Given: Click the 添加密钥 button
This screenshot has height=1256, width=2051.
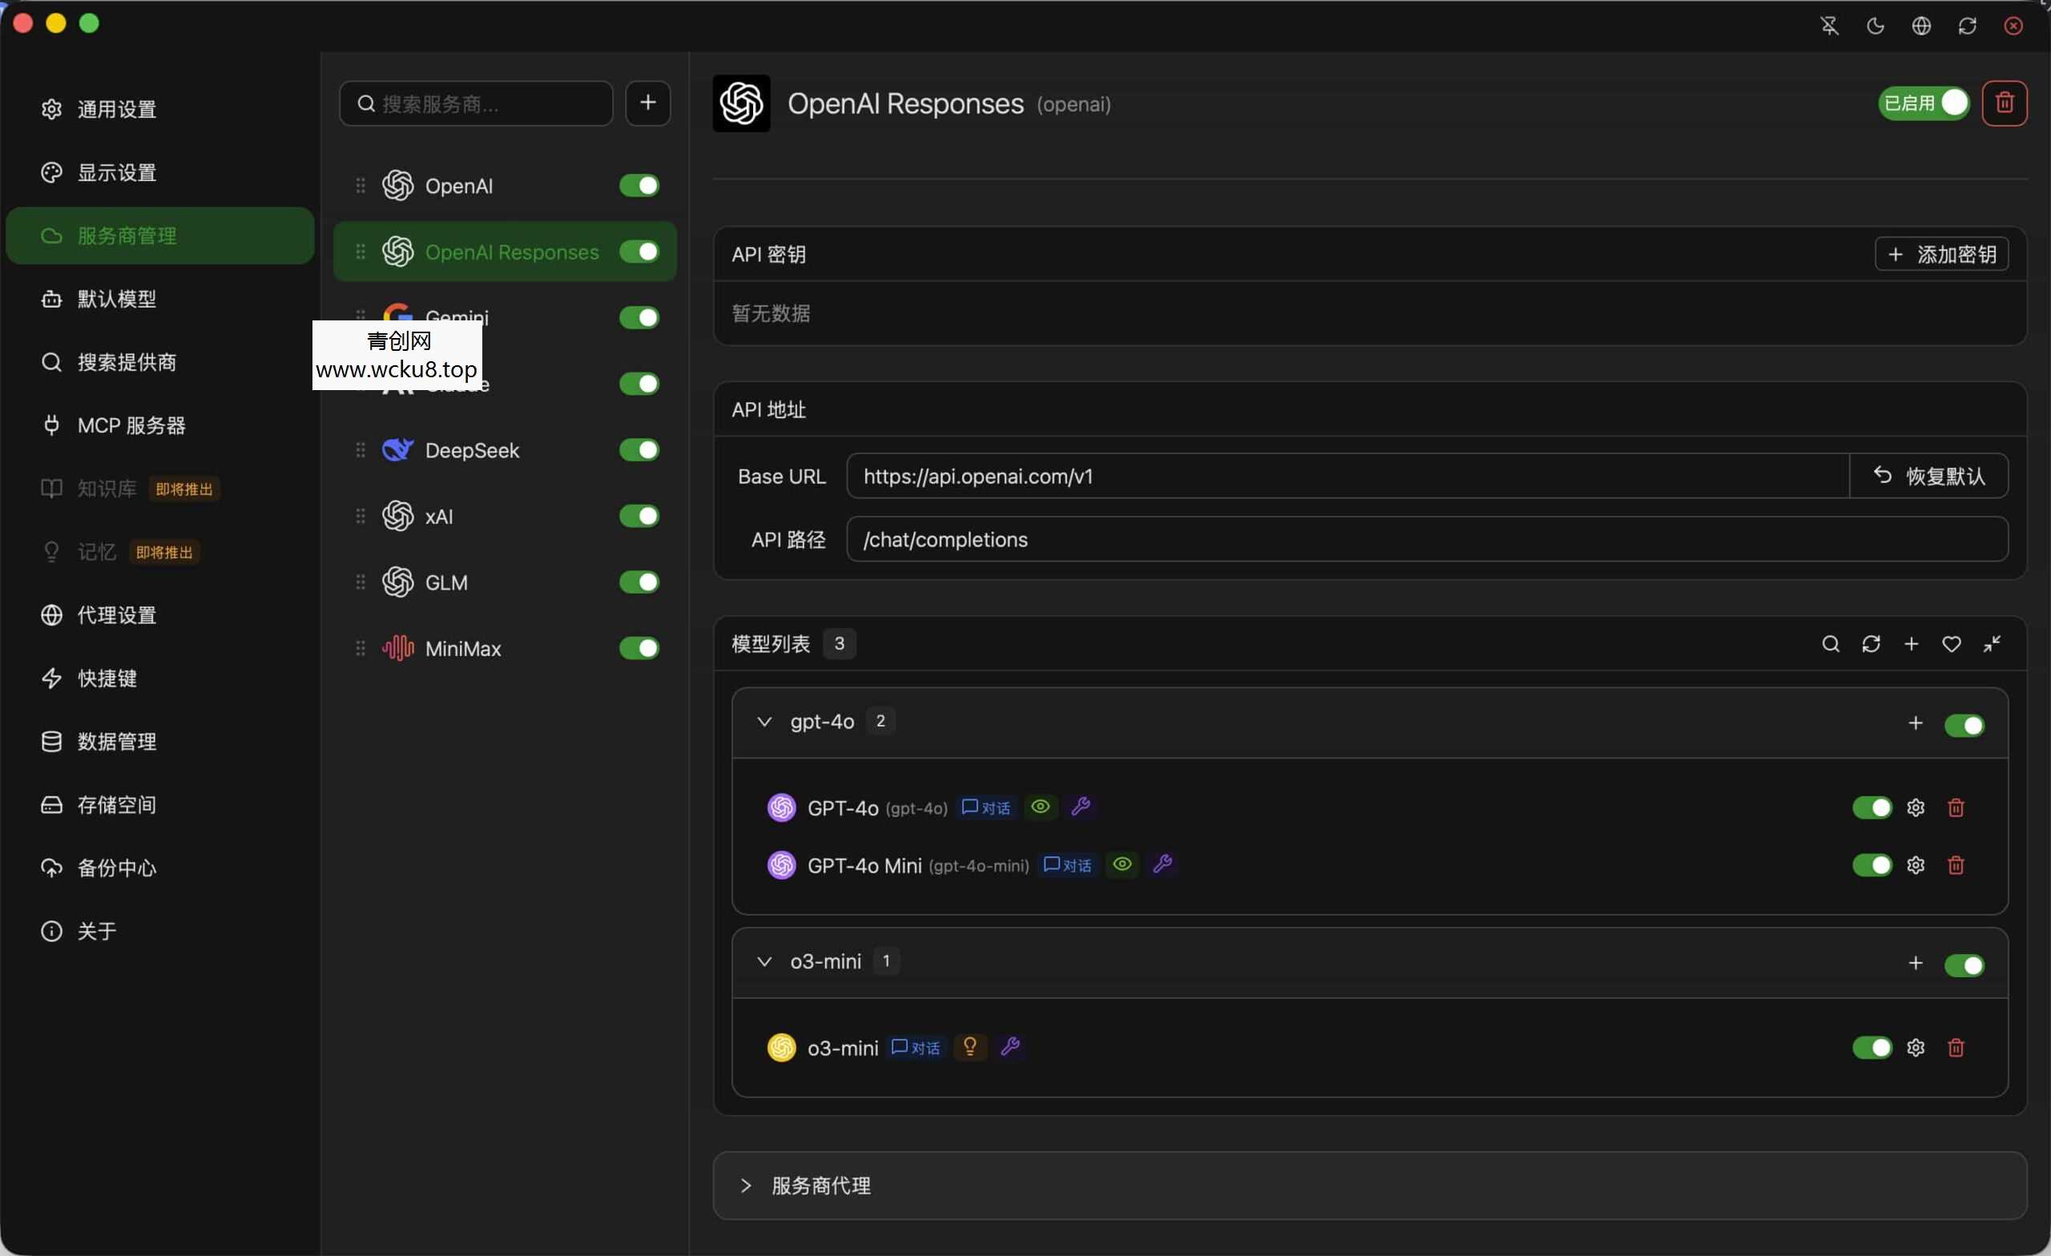Looking at the screenshot, I should (1941, 254).
